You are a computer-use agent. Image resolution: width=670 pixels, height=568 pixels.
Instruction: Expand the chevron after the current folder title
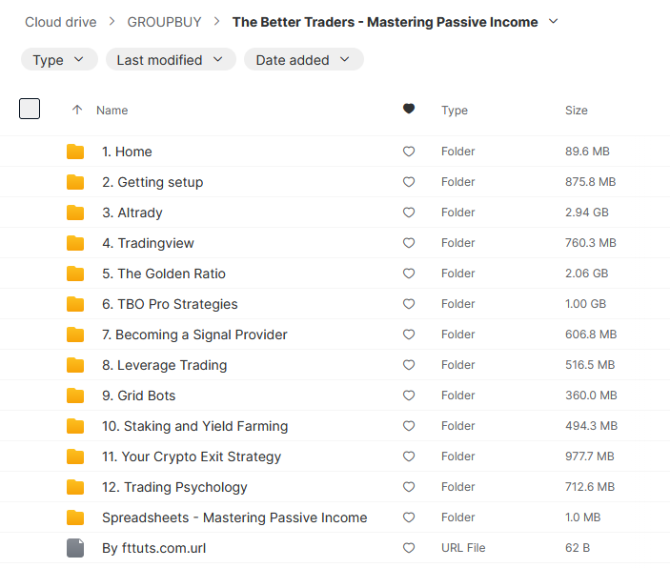tap(554, 21)
